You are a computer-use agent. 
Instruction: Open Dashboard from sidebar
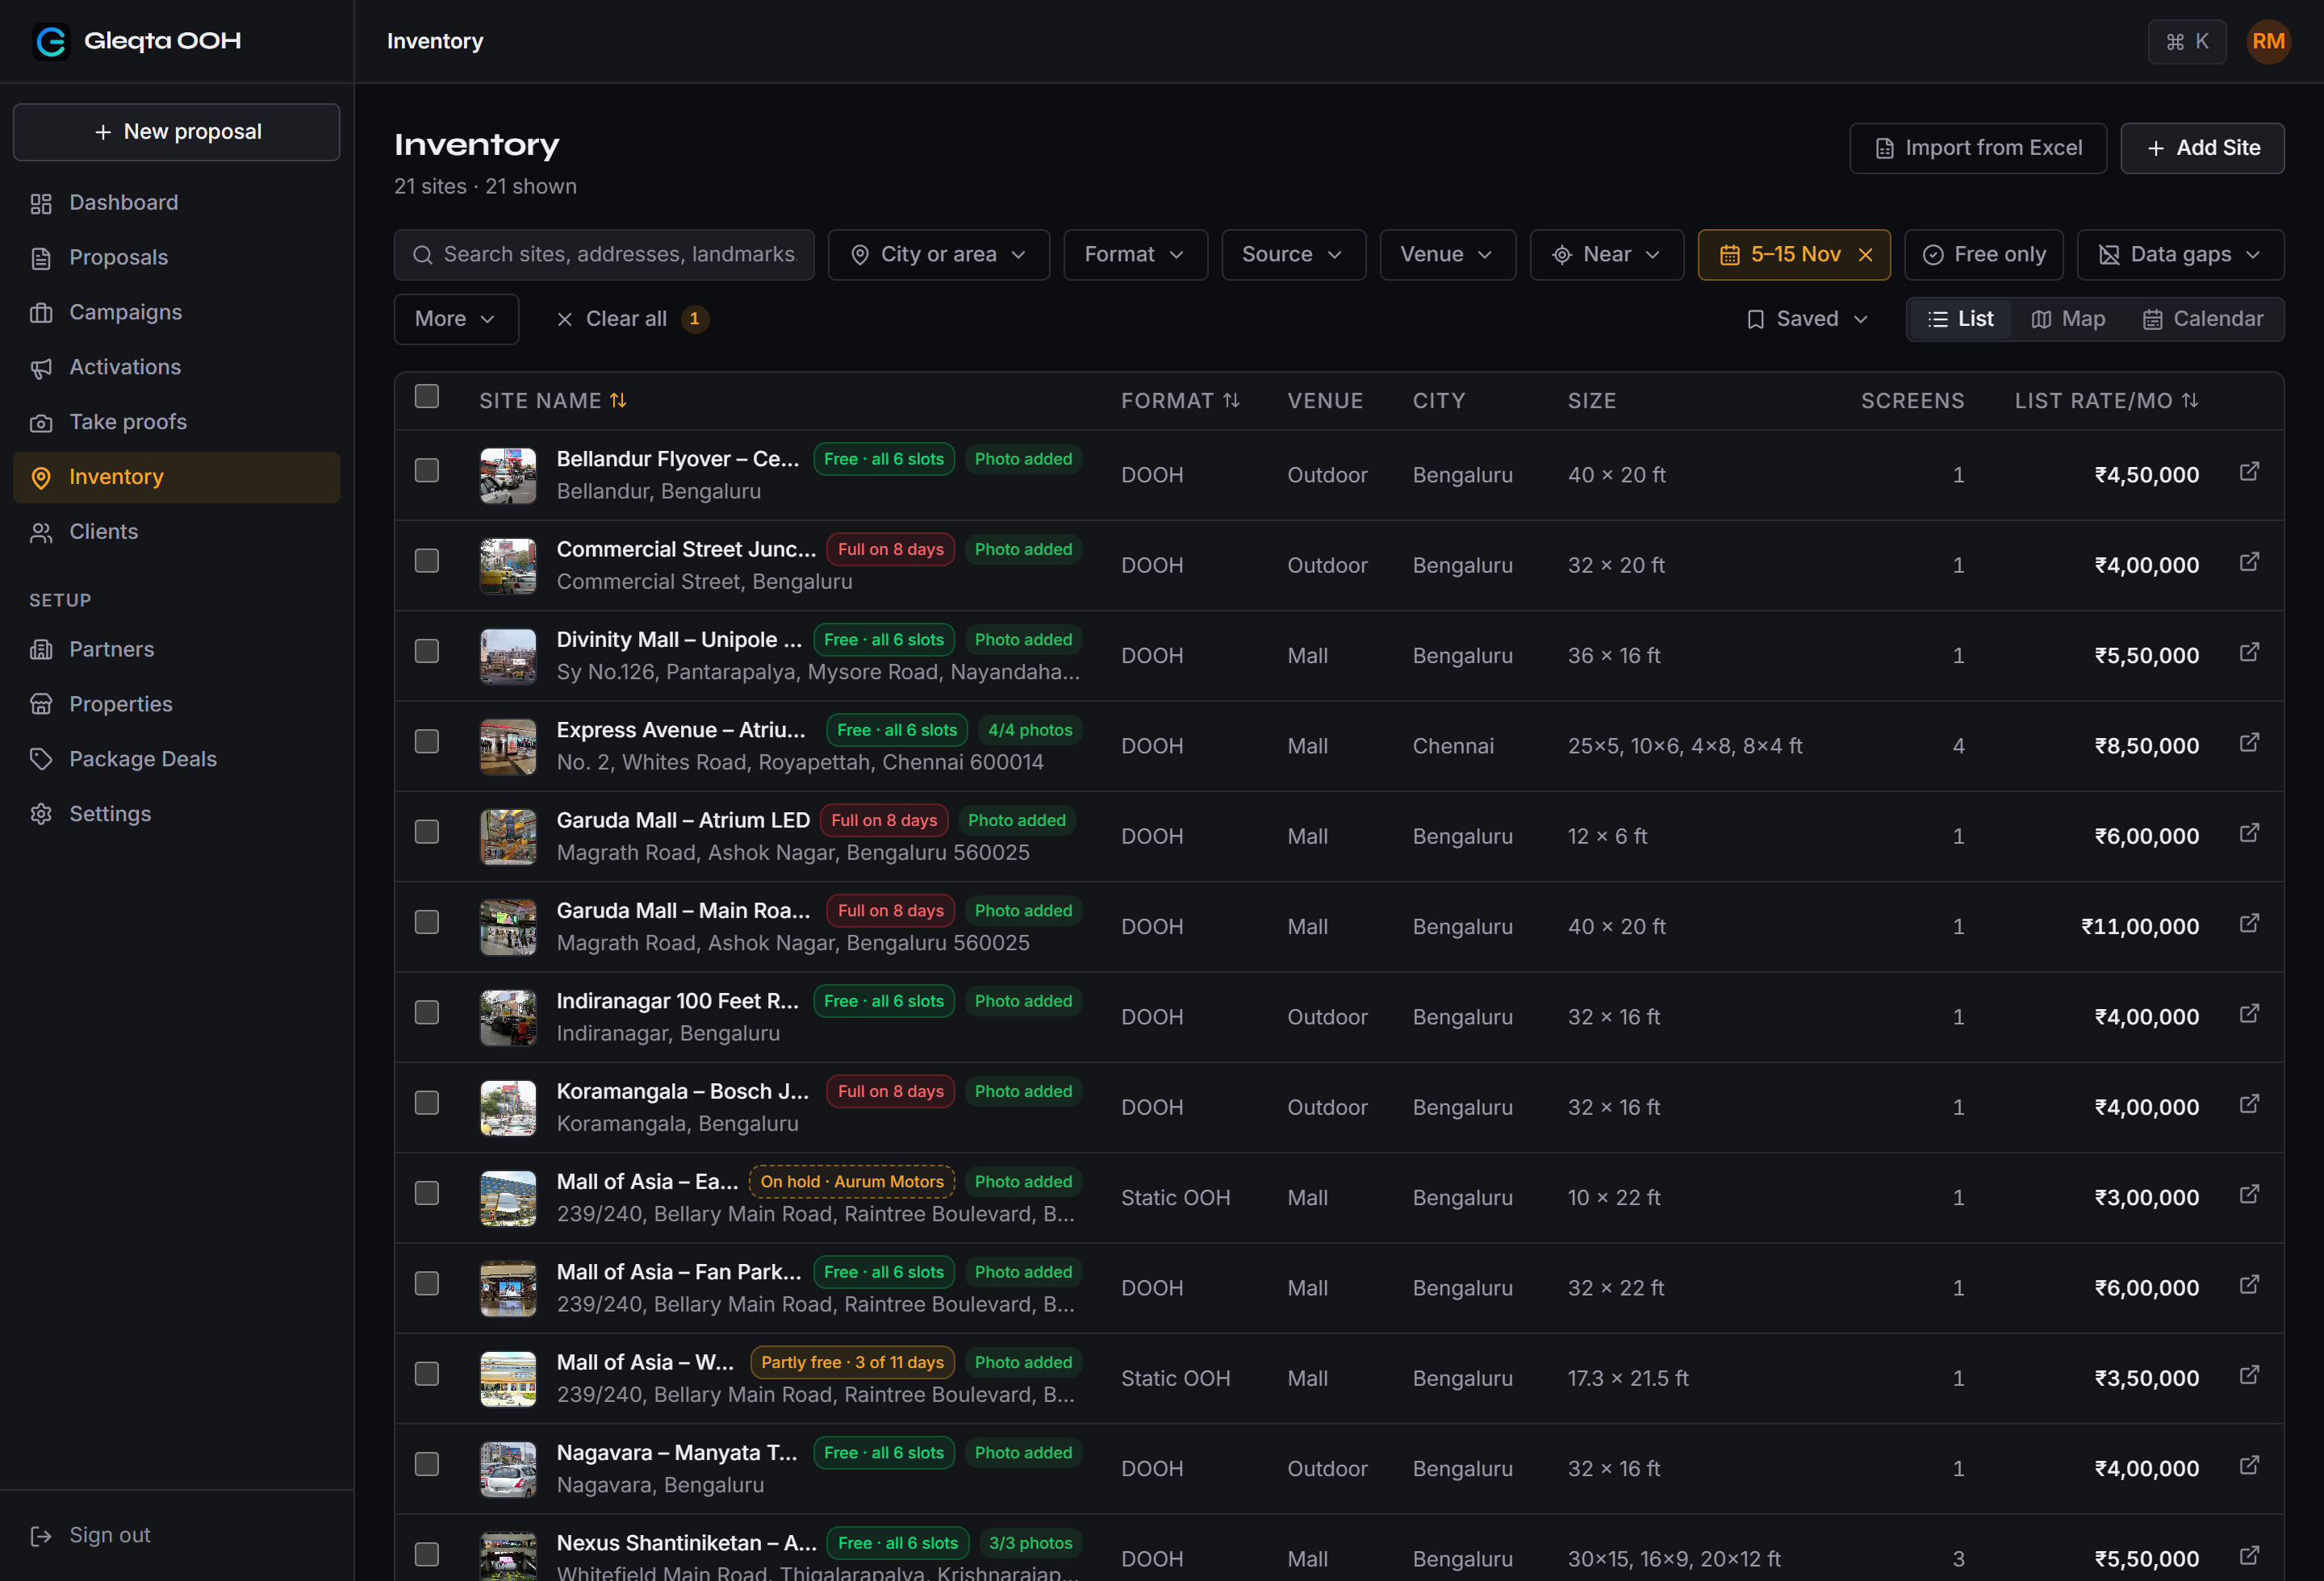(177, 203)
